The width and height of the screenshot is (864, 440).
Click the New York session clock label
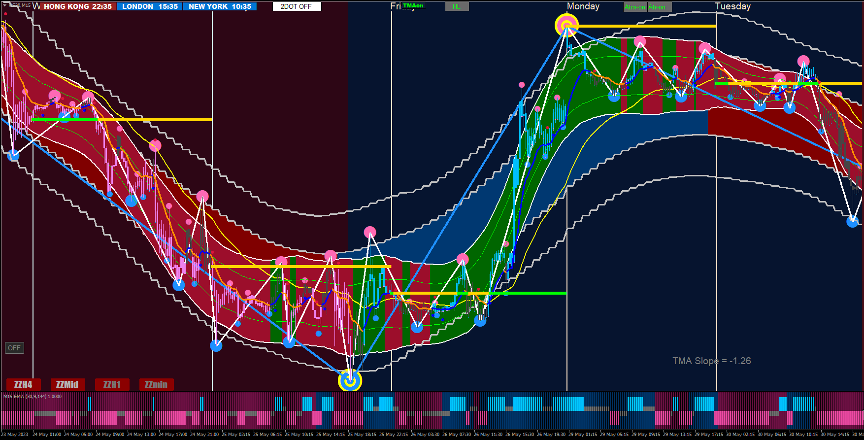coord(220,6)
